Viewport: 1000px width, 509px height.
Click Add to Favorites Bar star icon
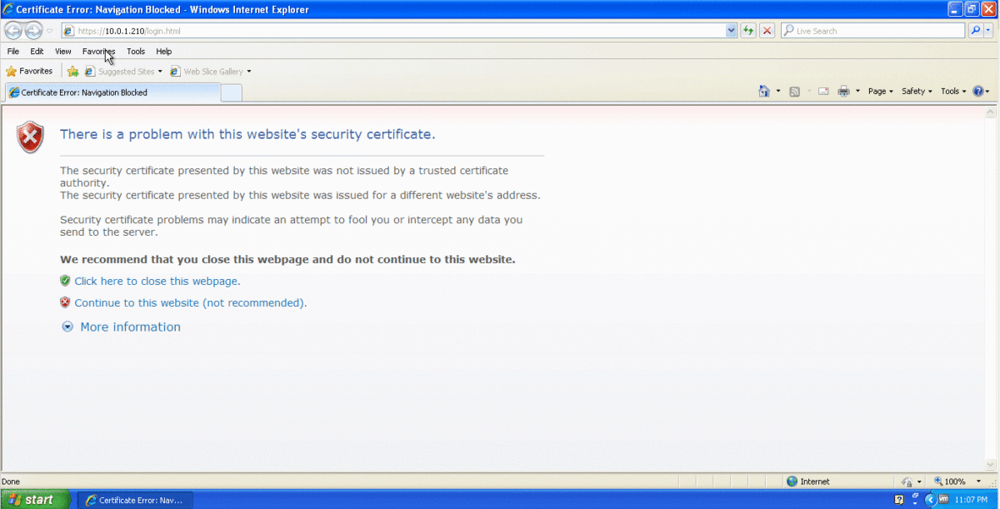point(73,72)
